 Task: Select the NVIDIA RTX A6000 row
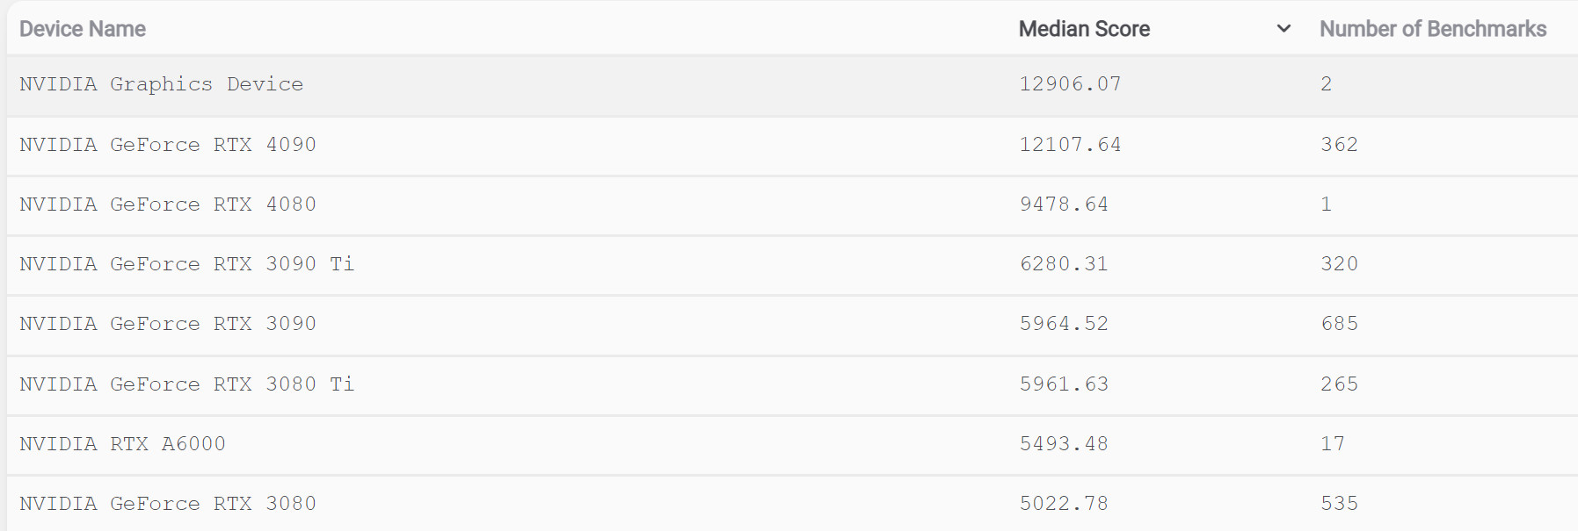(x=792, y=445)
